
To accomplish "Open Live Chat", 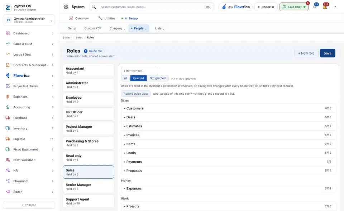I will pos(294,7).
